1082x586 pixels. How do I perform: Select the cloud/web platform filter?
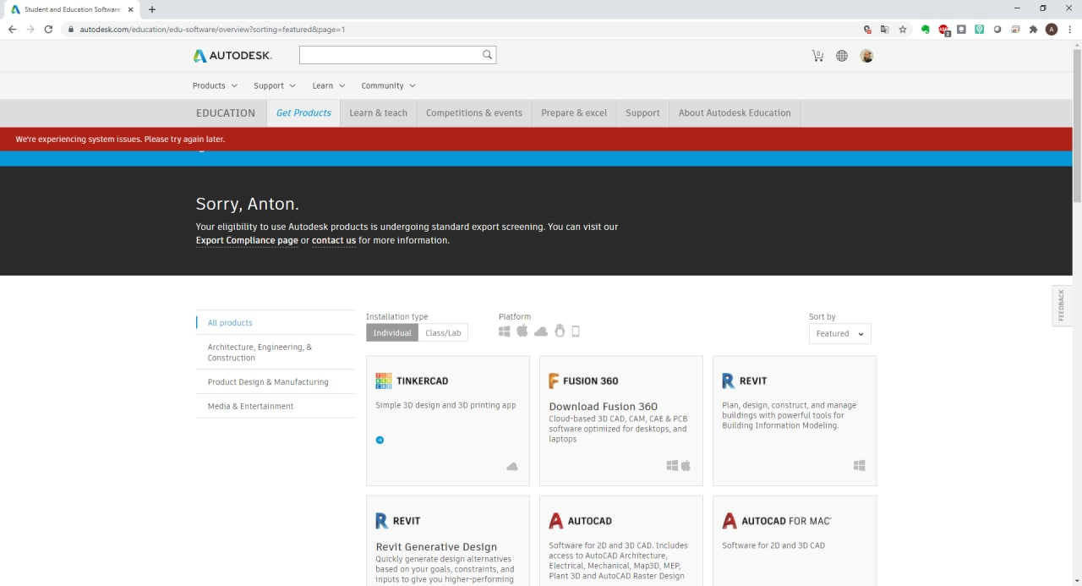pos(541,331)
